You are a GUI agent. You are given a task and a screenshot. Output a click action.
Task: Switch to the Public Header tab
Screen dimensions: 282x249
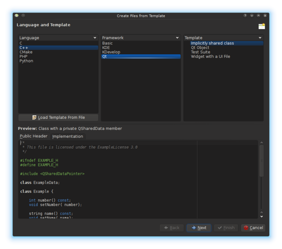pos(33,136)
